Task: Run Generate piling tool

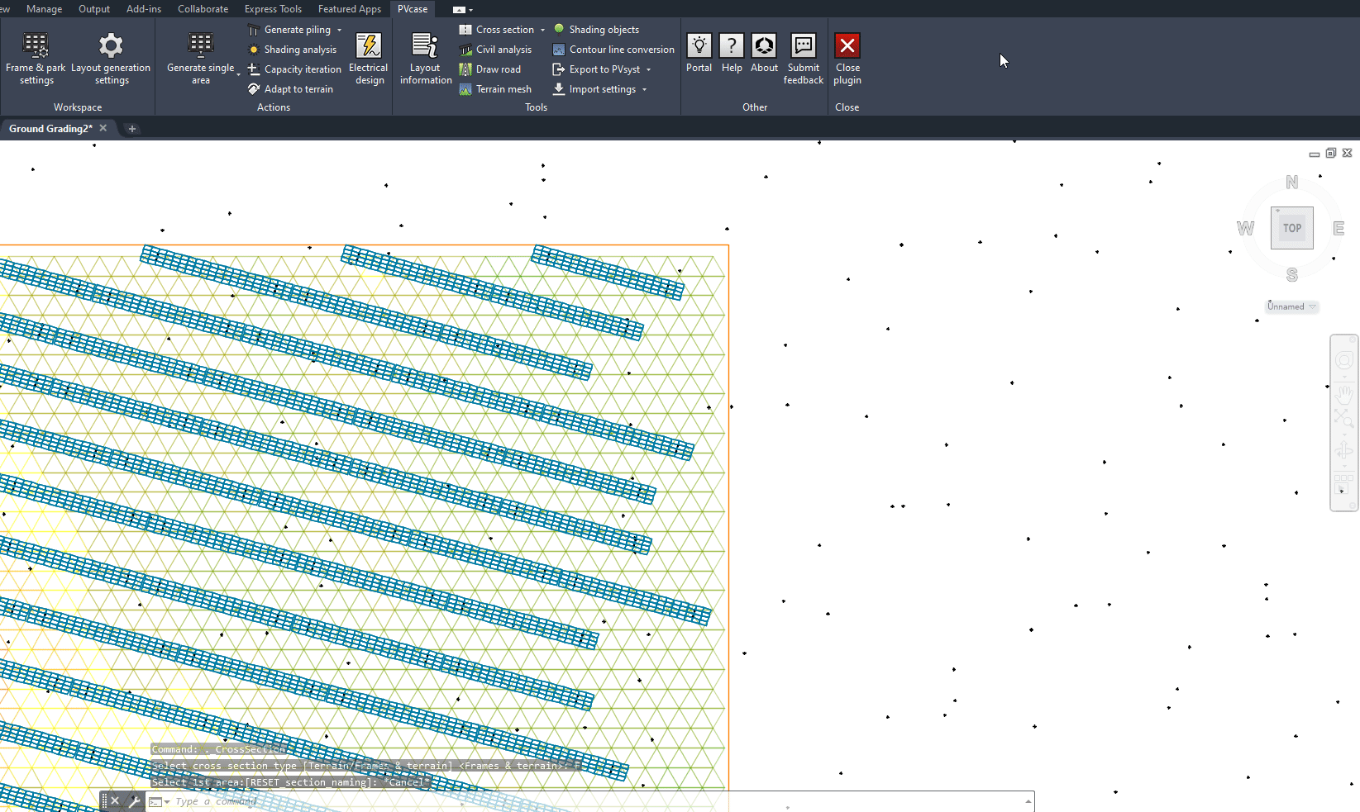Action: [x=290, y=30]
